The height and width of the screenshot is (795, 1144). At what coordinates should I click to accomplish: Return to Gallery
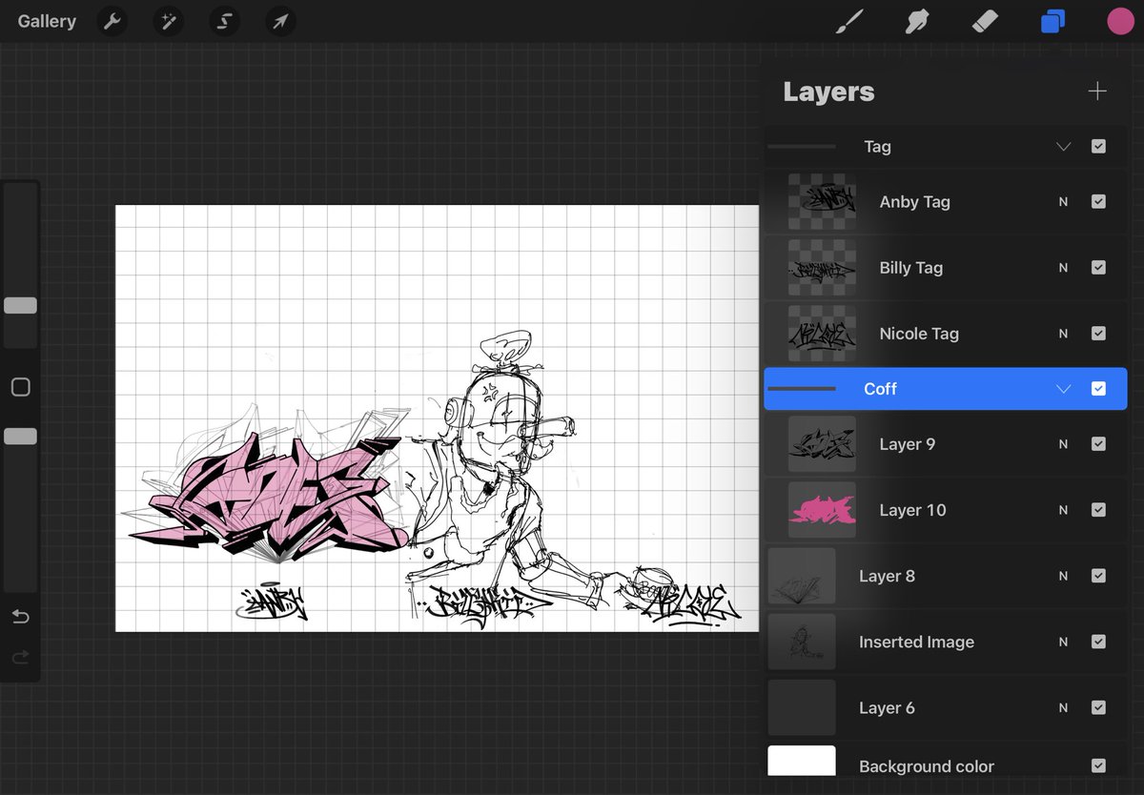point(47,21)
